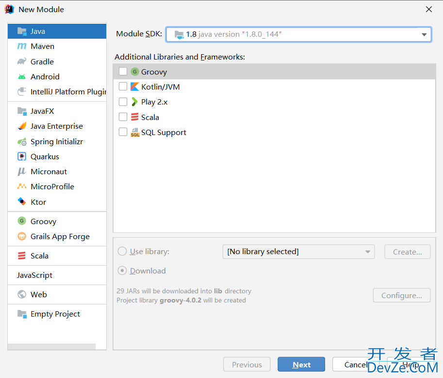
Task: Click the Groovy icon in sidebar
Action: click(22, 221)
